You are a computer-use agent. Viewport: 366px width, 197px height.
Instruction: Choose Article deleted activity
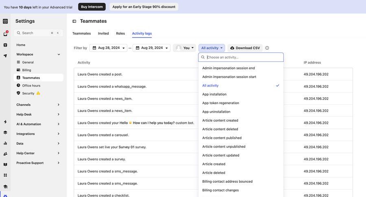pos(241,173)
